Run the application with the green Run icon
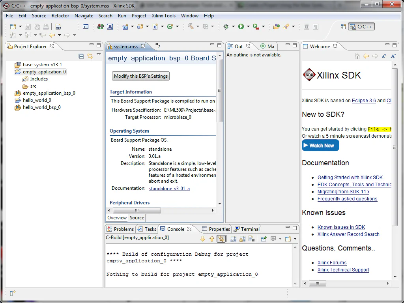This screenshot has height=303, width=404. click(x=241, y=26)
